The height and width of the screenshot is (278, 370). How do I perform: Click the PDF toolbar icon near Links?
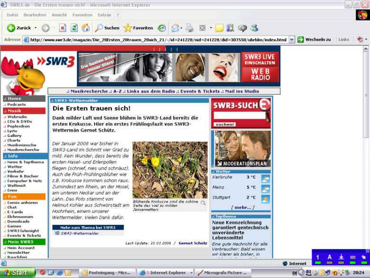(x=360, y=39)
